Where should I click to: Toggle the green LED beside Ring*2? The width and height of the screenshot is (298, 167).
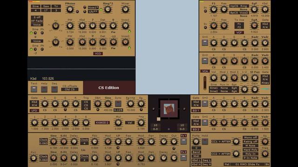[x=101, y=9]
